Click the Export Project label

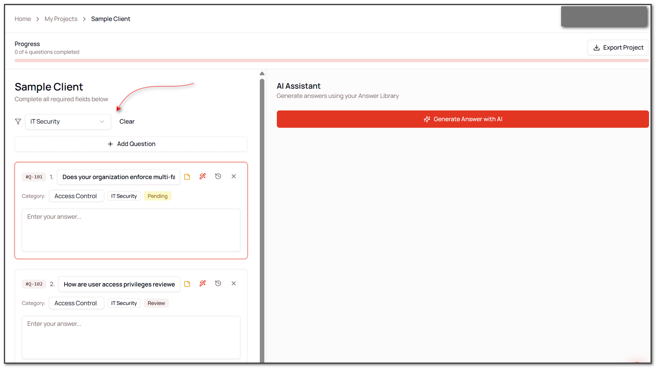click(623, 48)
